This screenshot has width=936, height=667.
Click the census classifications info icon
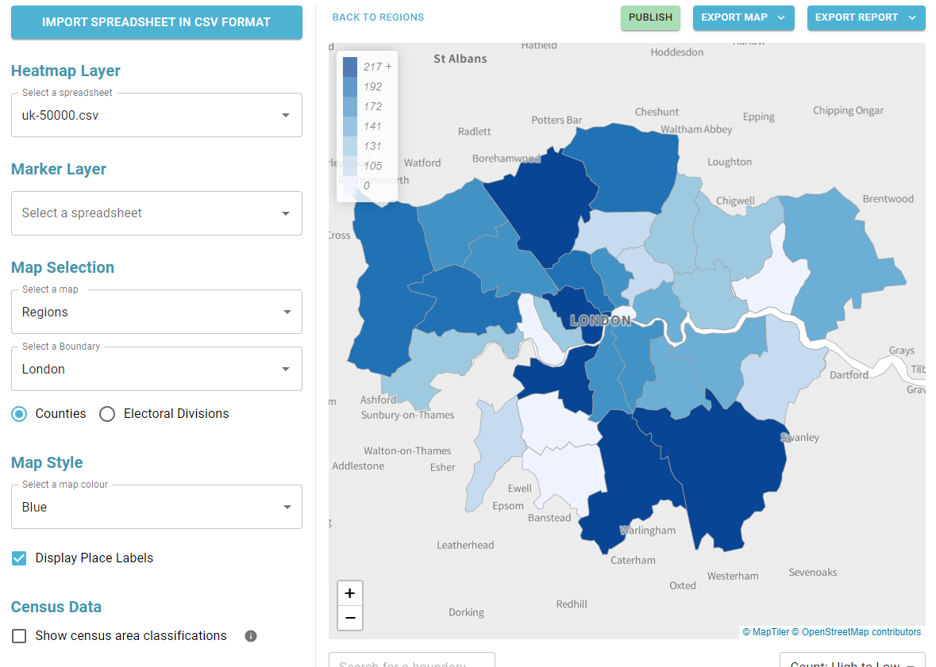(250, 635)
